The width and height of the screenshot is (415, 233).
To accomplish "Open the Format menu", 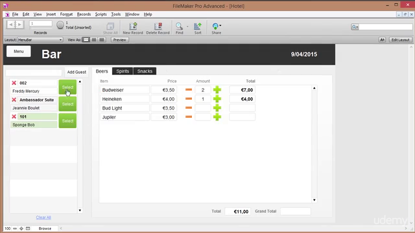I will pos(66,14).
